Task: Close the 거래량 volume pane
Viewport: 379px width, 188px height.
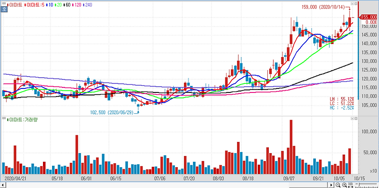Action: coord(356,118)
